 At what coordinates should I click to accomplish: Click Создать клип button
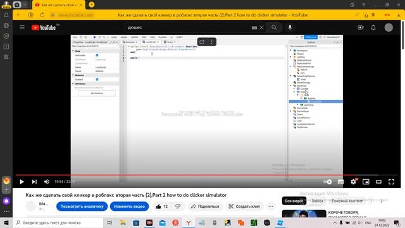244,206
